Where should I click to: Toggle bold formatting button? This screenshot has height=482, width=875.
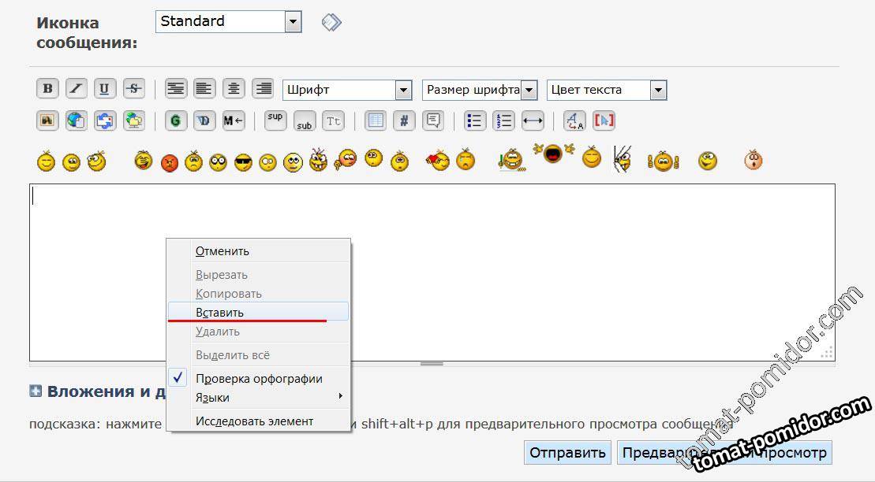pos(48,89)
